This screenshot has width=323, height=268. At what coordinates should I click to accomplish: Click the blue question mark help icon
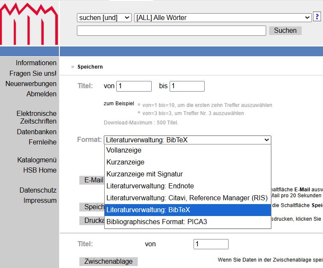tap(317, 17)
